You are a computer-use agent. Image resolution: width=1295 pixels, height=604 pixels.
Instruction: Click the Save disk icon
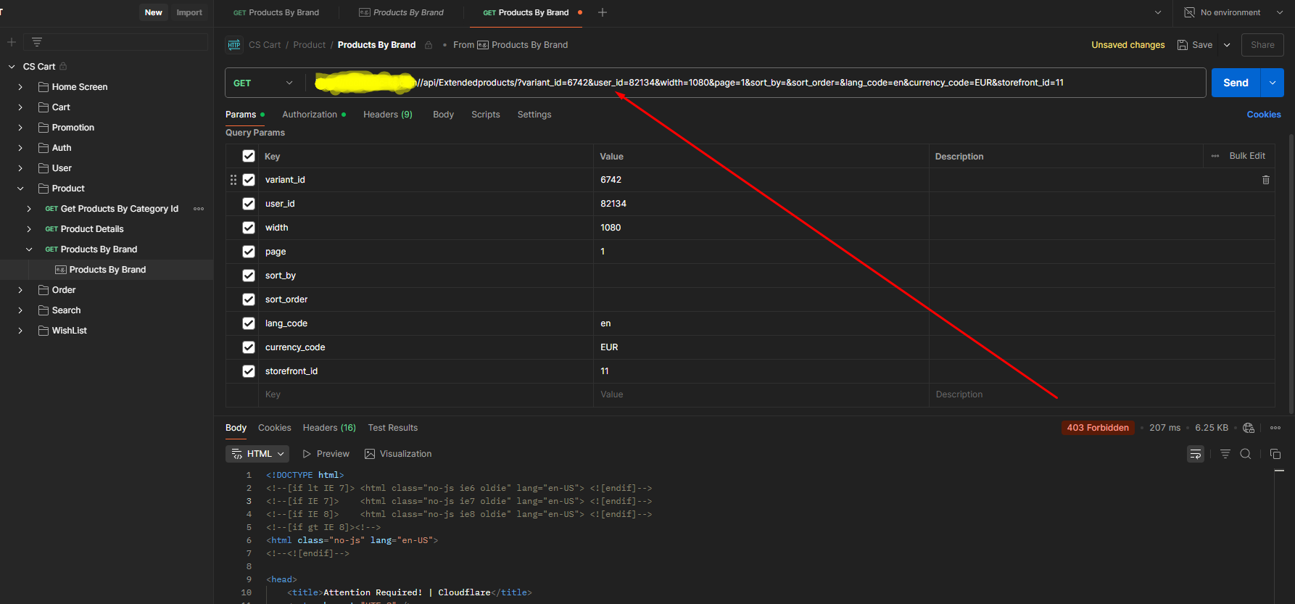[x=1183, y=45]
